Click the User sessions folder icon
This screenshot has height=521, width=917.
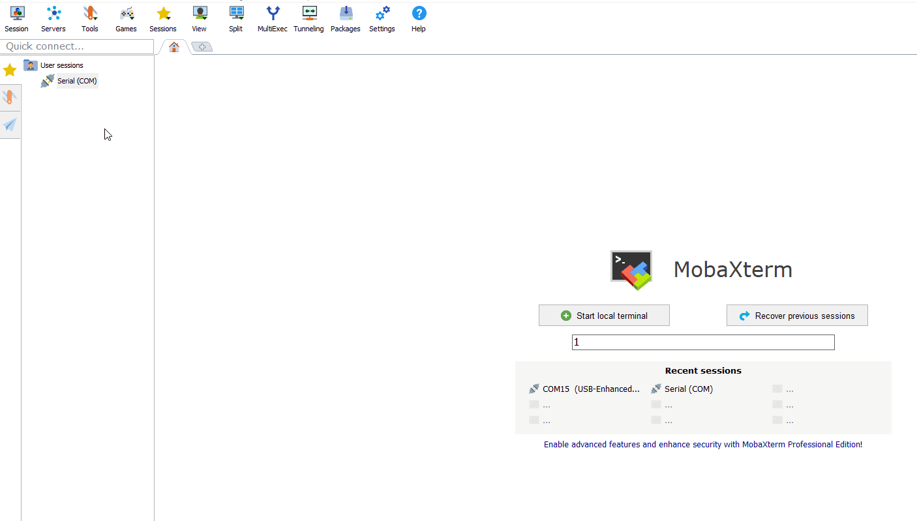(x=31, y=65)
